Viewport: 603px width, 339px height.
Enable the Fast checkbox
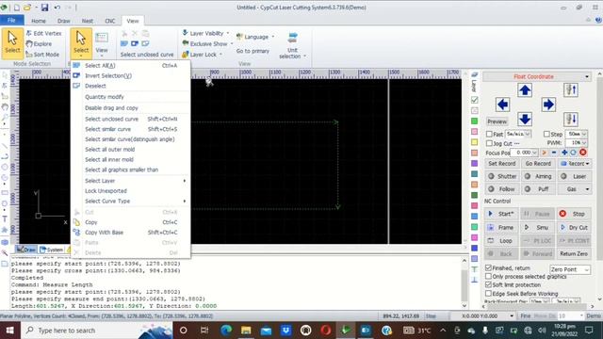pos(489,134)
